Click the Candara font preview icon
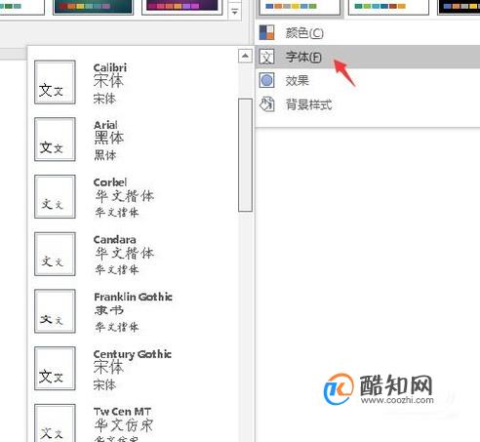Viewport: 480px width, 442px height. (x=55, y=254)
